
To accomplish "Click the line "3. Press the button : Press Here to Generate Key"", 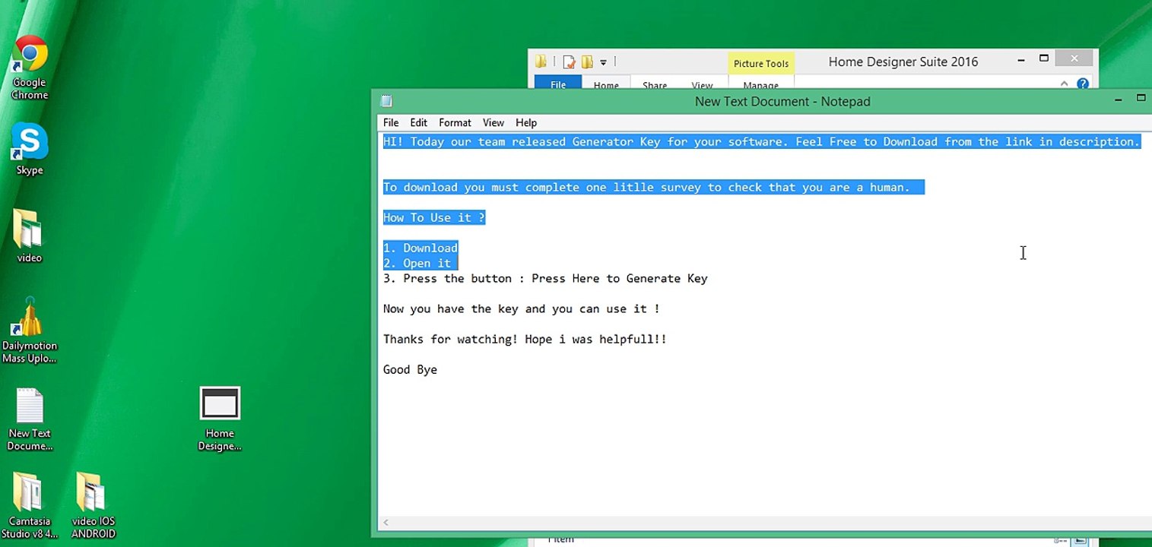I will (x=545, y=278).
